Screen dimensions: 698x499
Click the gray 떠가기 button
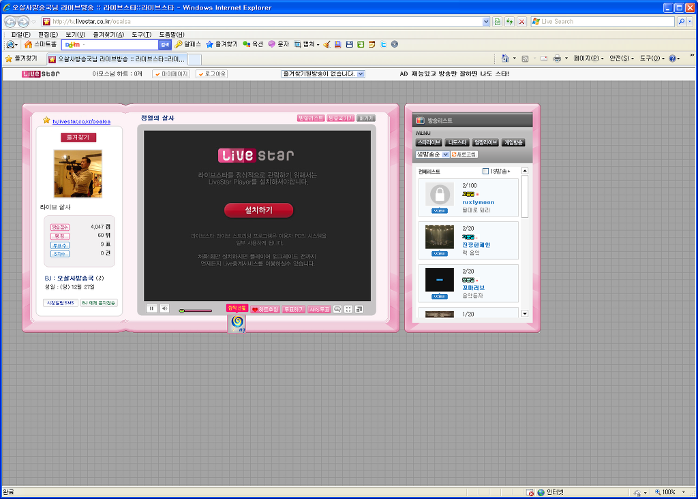366,118
